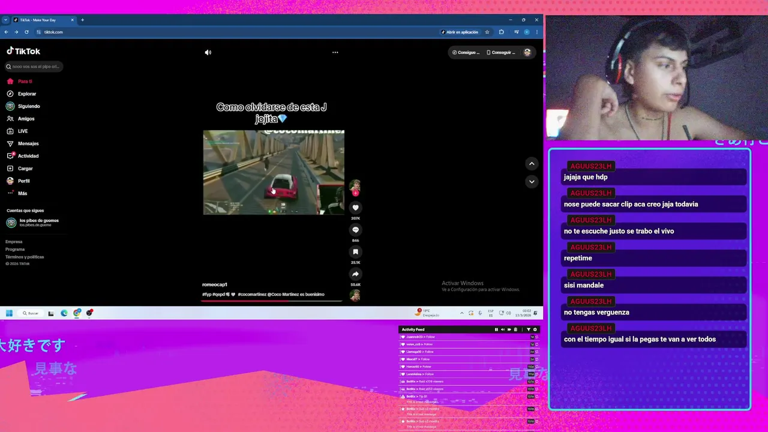The height and width of the screenshot is (432, 768).
Task: Open Chrome from the taskbar
Action: (77, 313)
